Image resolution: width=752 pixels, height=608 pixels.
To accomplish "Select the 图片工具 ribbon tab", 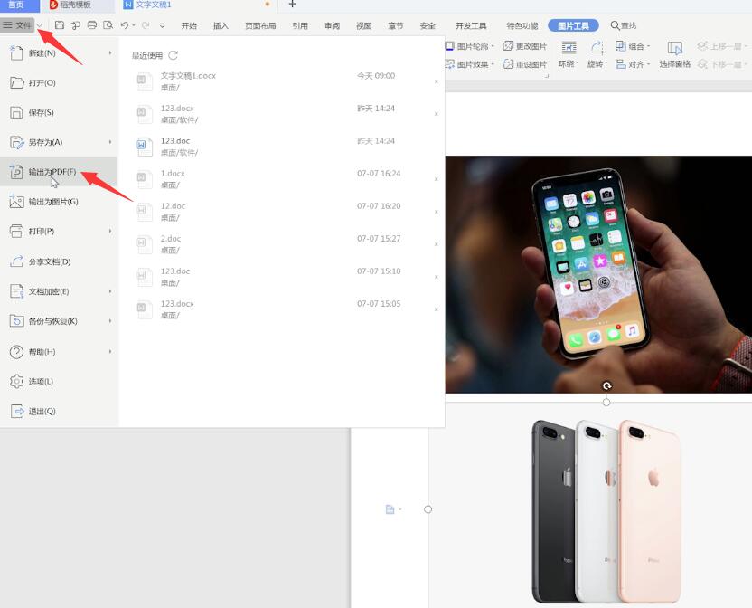I will click(x=573, y=25).
